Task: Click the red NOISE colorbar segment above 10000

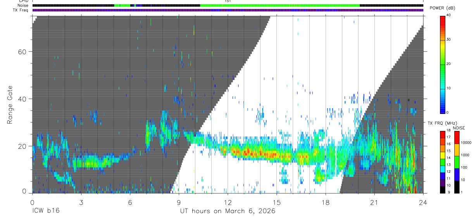Action: tap(457, 137)
